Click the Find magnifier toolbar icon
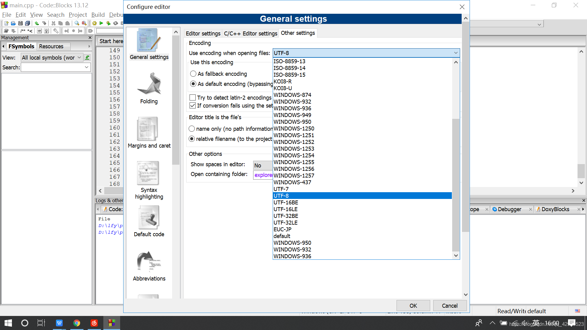 (x=77, y=23)
